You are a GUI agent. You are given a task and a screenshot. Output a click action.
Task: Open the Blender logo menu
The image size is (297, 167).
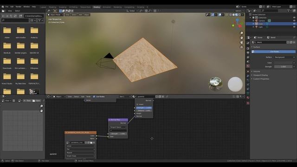[3, 6]
